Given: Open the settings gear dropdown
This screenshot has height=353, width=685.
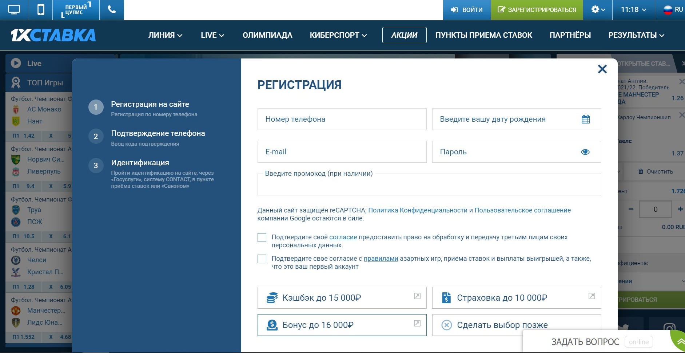Looking at the screenshot, I should (598, 10).
